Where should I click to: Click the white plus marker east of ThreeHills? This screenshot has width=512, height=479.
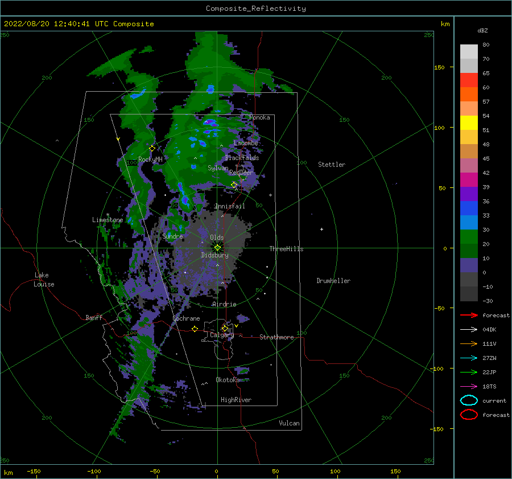click(x=321, y=229)
